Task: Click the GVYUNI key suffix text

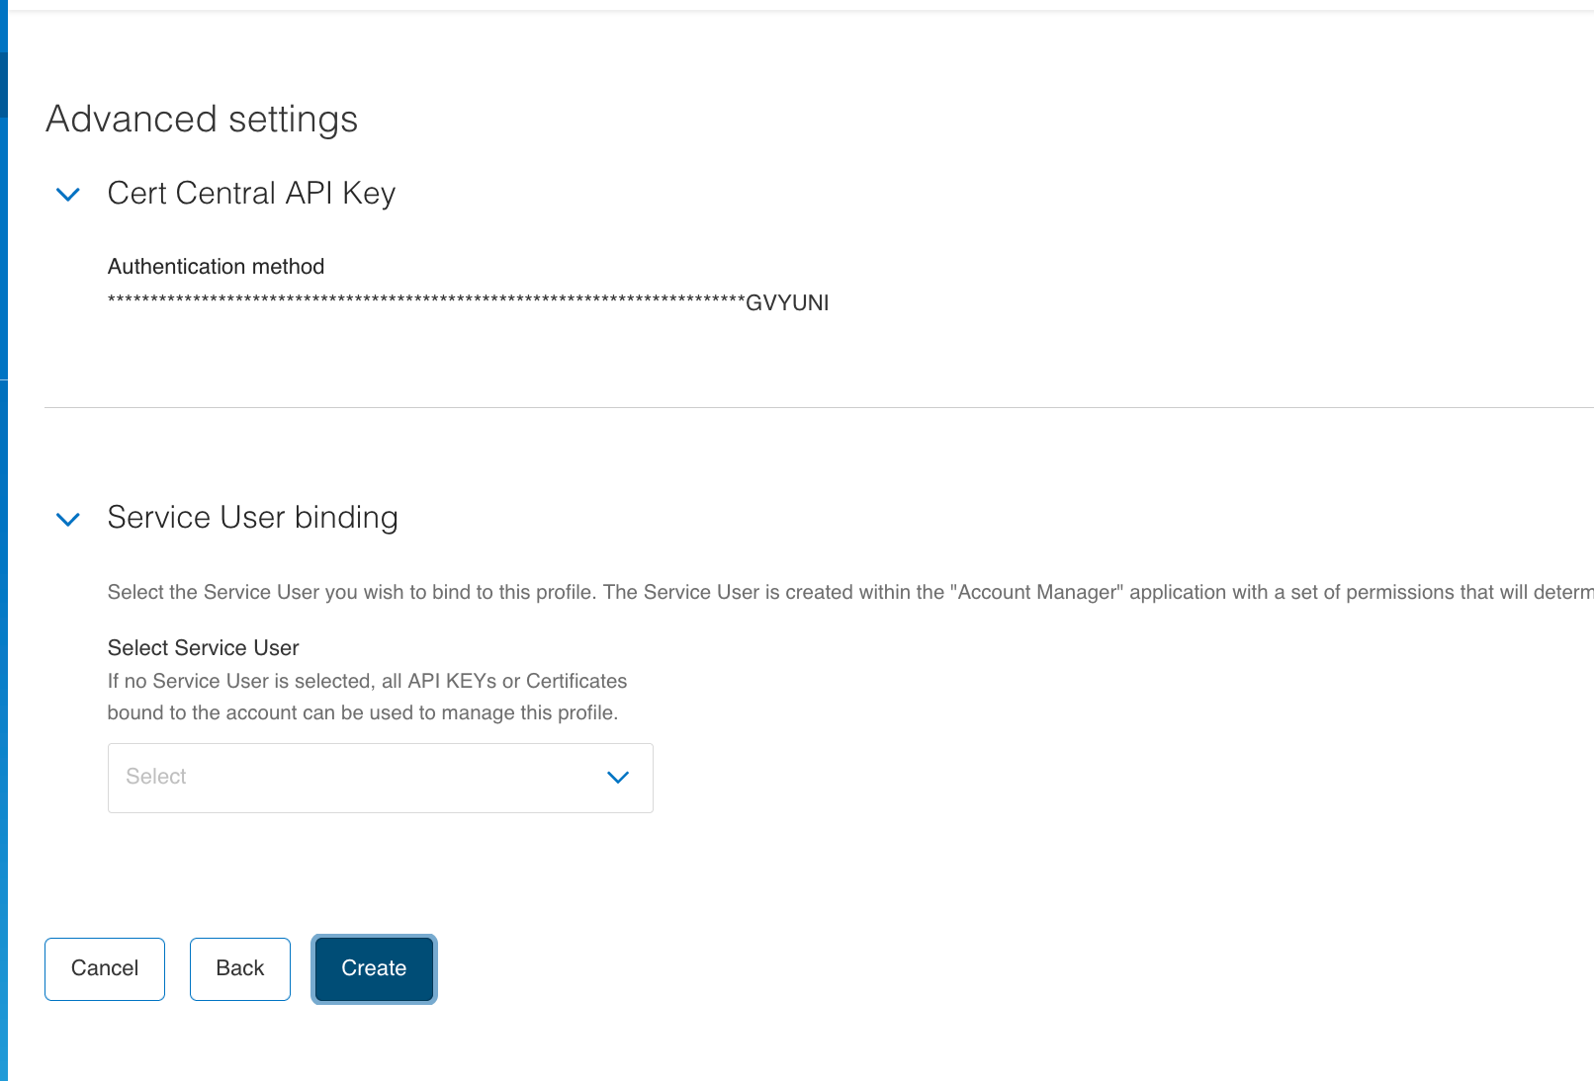Action: coord(787,303)
